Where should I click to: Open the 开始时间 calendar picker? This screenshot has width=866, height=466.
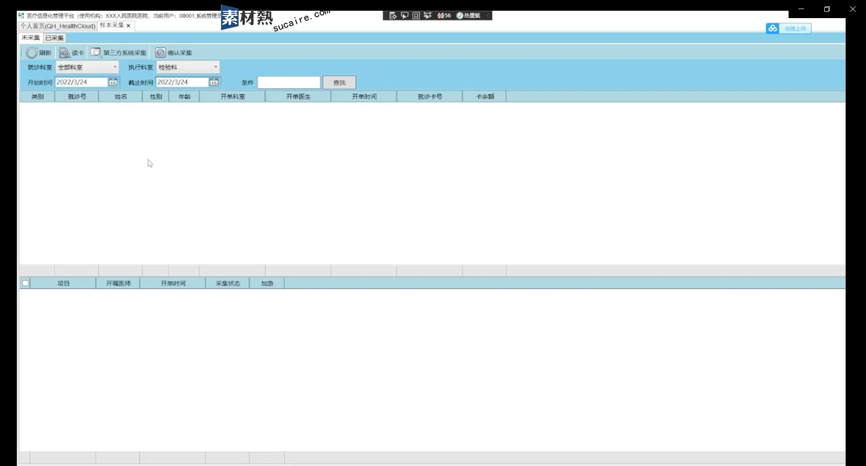[113, 82]
